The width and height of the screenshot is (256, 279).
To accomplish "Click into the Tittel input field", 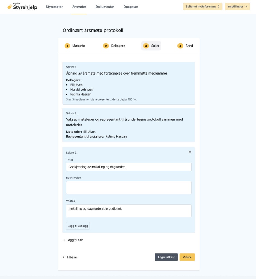I will (x=129, y=167).
